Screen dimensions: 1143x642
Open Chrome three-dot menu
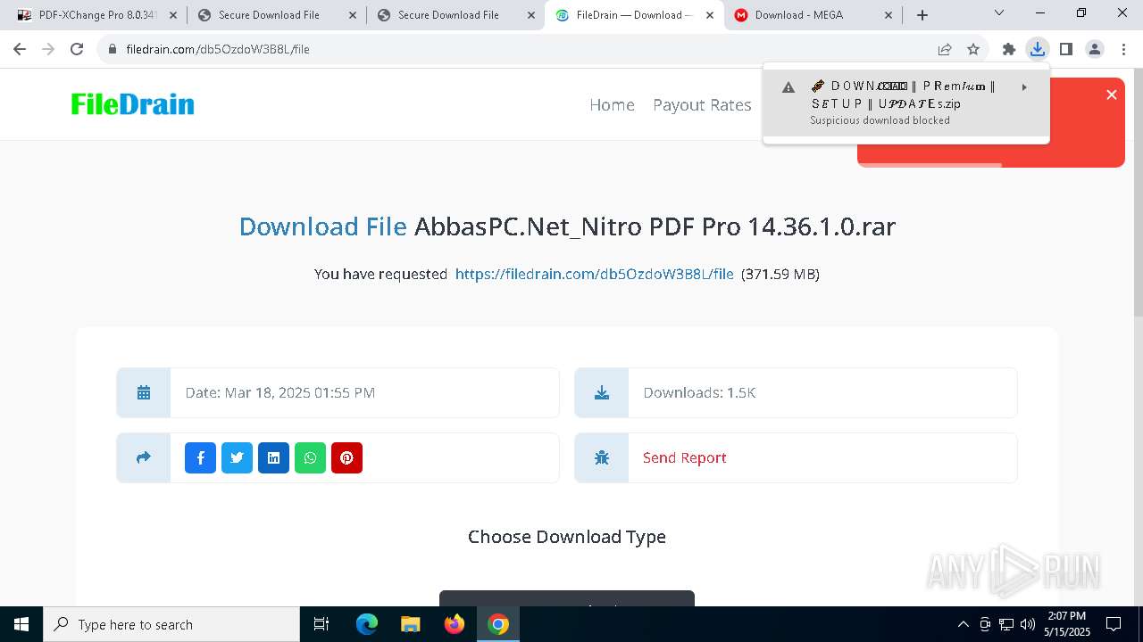[1123, 49]
